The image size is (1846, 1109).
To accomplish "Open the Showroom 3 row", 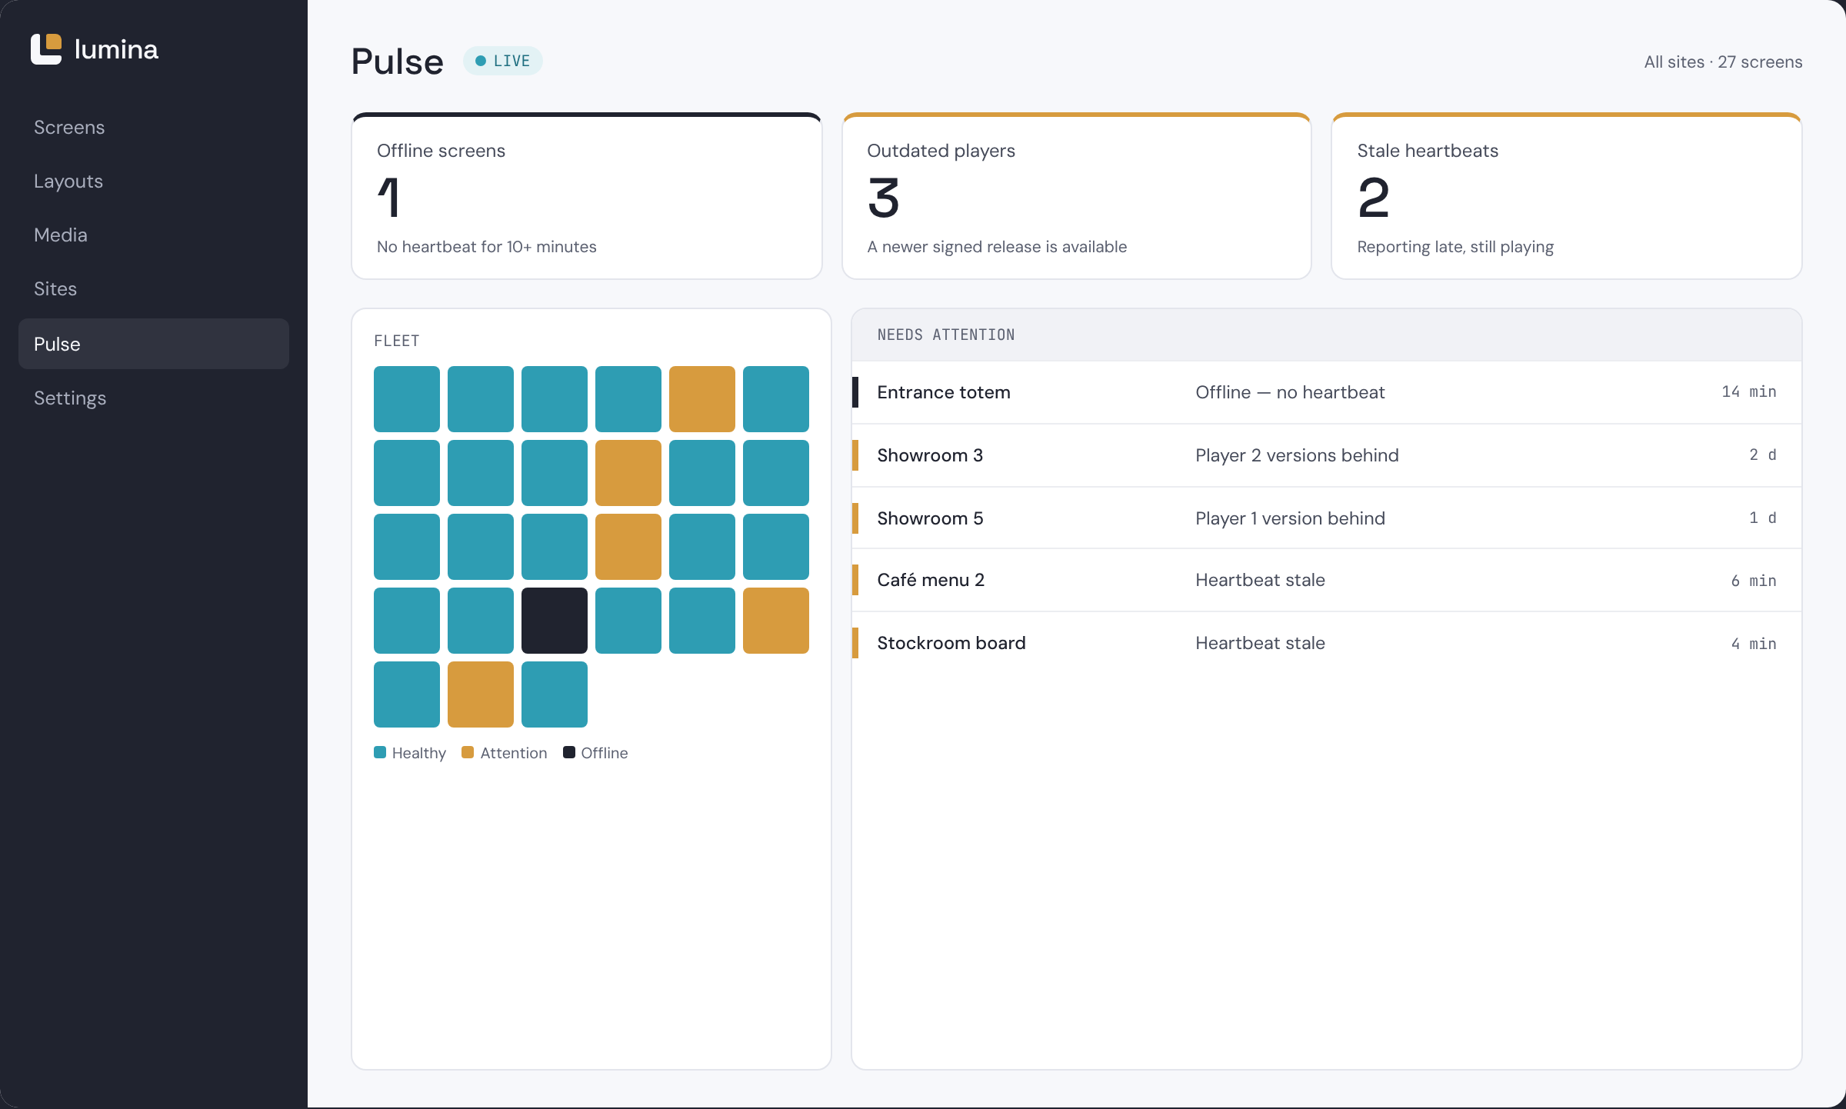I will (1327, 455).
